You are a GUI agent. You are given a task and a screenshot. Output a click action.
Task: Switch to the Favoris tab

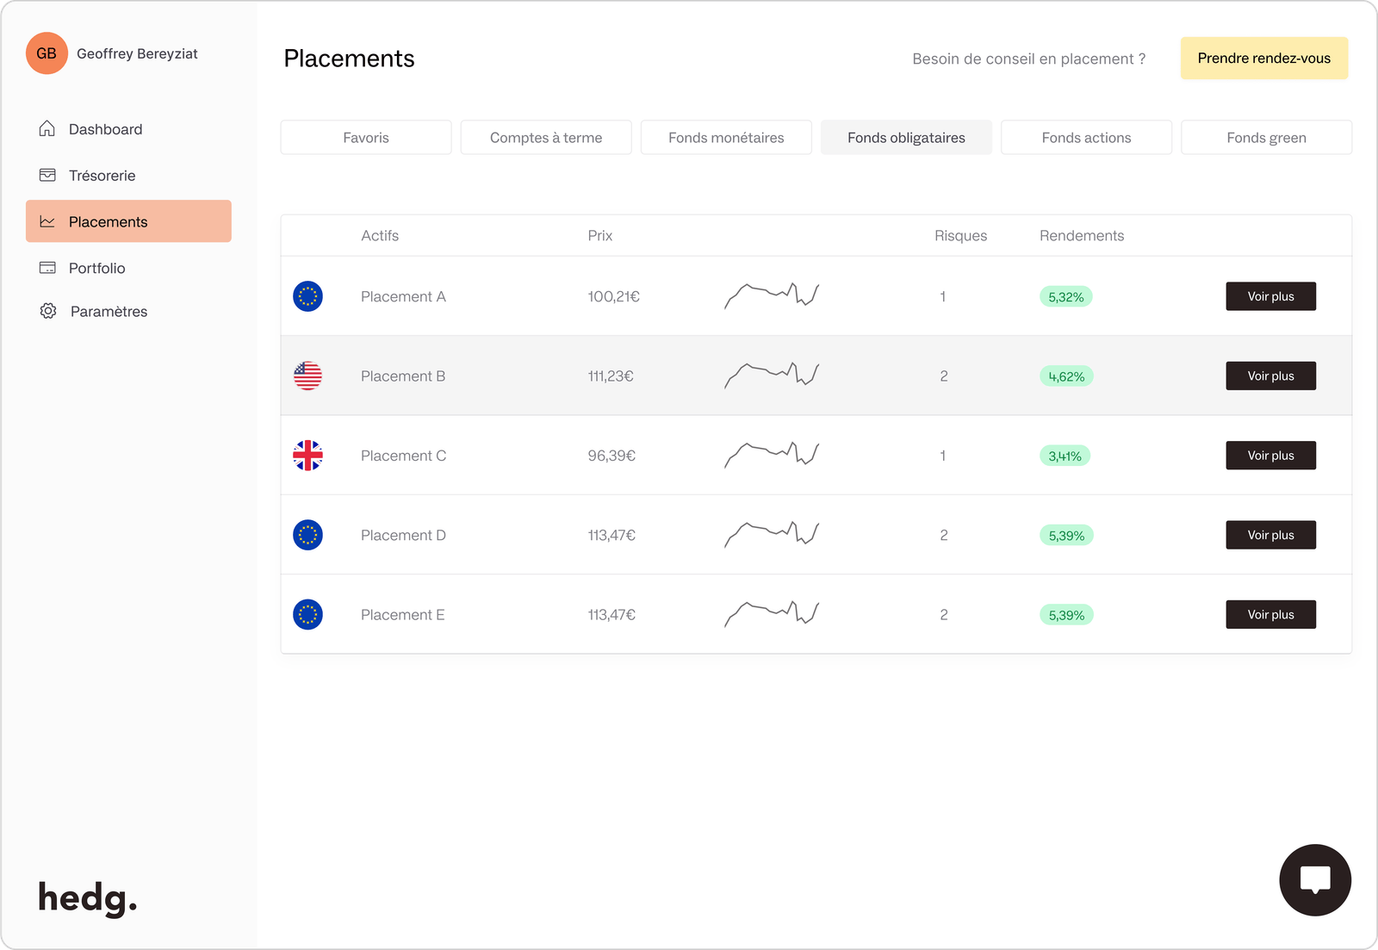[x=365, y=137]
